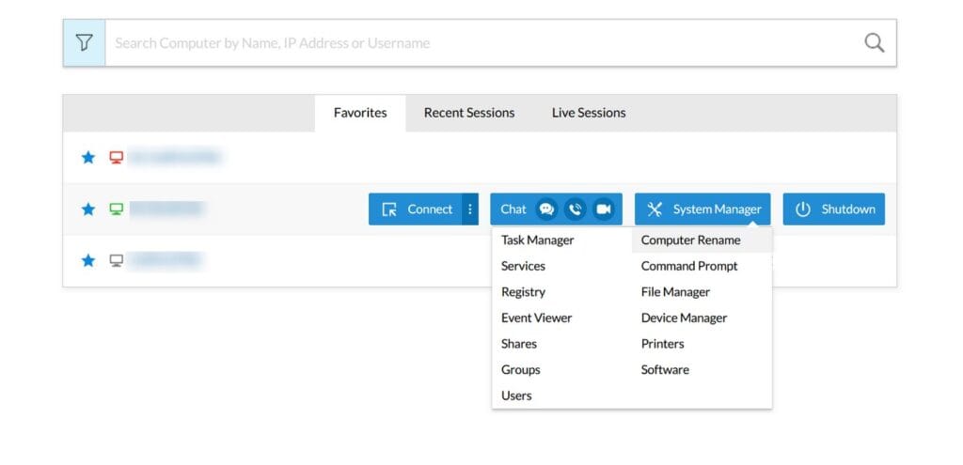The image size is (963, 465).
Task: Click the Shutdown button
Action: [x=834, y=209]
